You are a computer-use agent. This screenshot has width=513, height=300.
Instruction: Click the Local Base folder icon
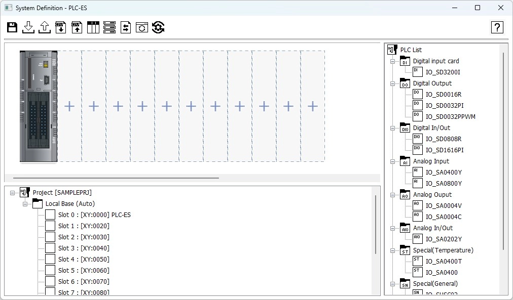(x=38, y=204)
